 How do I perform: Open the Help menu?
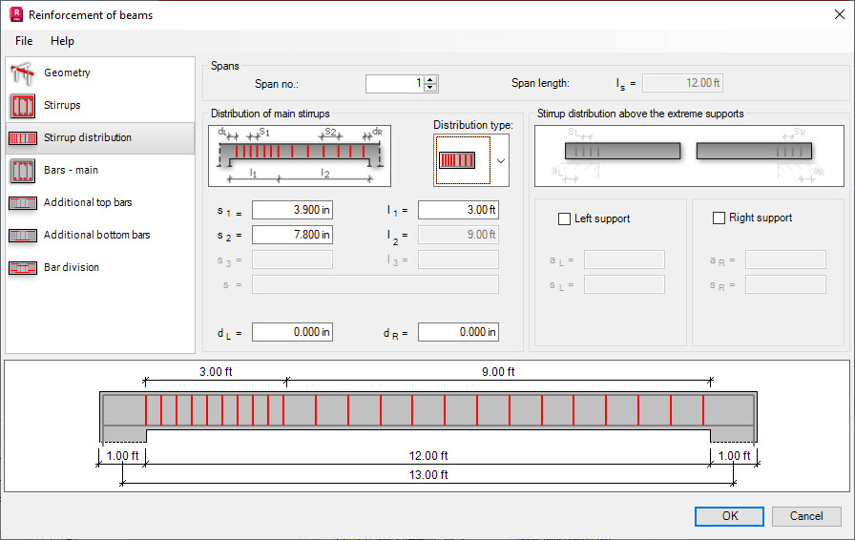(62, 41)
